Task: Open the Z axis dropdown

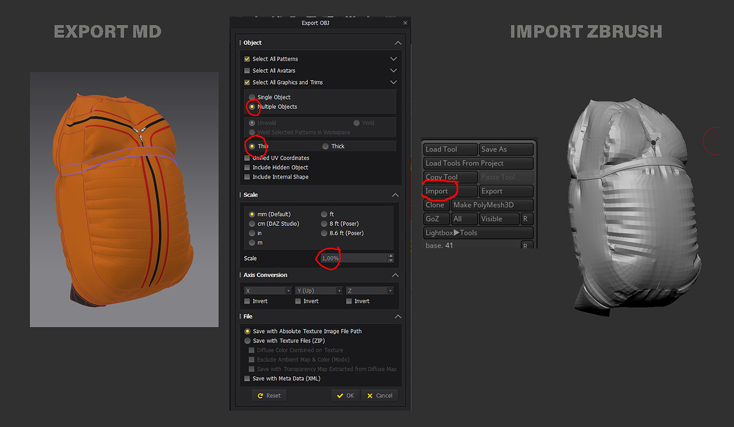Action: (x=369, y=291)
